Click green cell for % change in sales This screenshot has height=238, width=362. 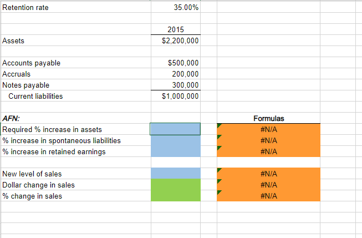click(x=176, y=196)
